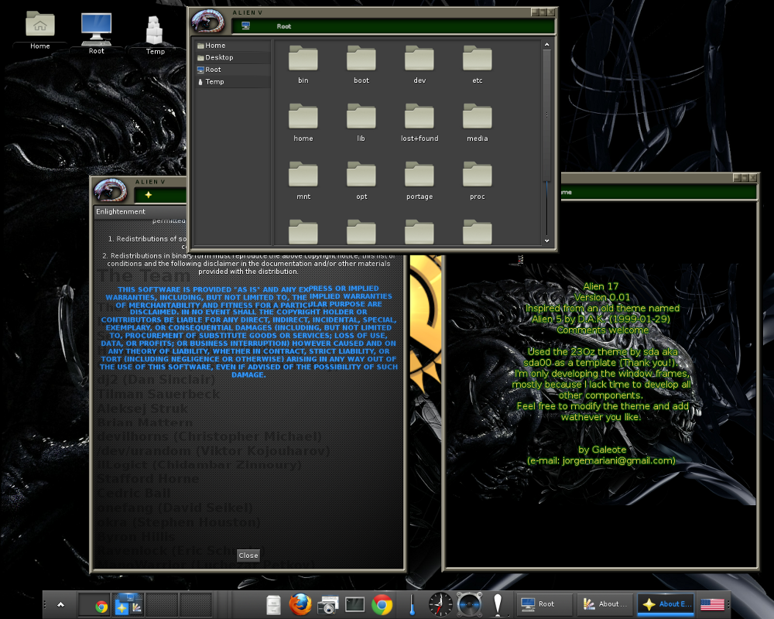Open the portage folder
The height and width of the screenshot is (619, 774).
420,180
